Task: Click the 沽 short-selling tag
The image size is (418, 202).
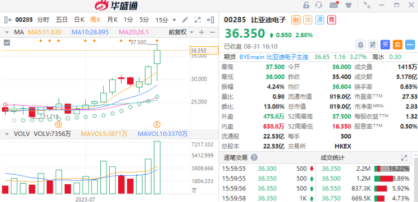Action: 308,20
